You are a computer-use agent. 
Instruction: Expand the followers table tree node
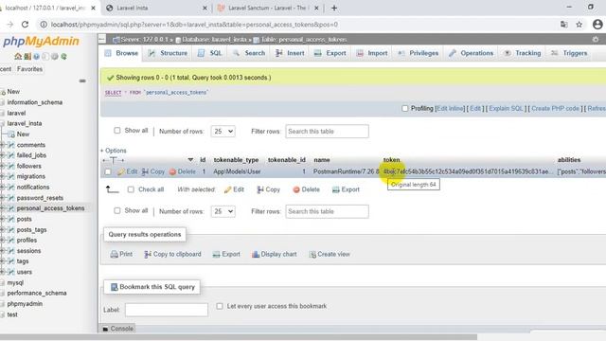2,166
